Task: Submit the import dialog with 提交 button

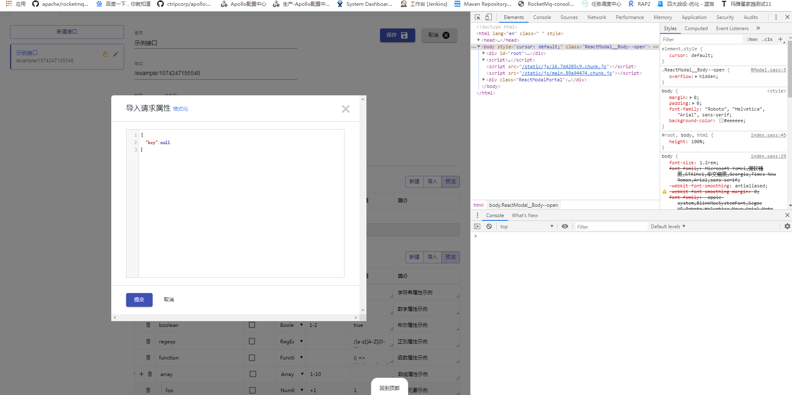Action: click(139, 300)
